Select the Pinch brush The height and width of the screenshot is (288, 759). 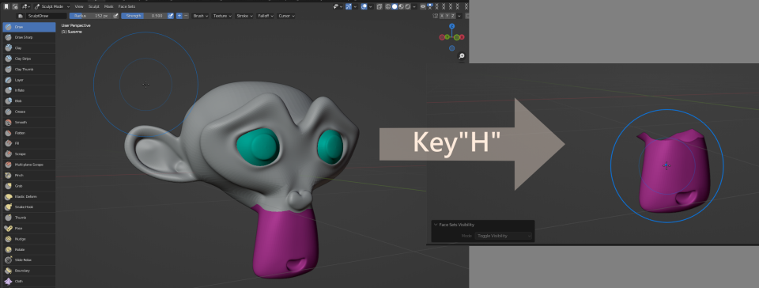(x=28, y=175)
